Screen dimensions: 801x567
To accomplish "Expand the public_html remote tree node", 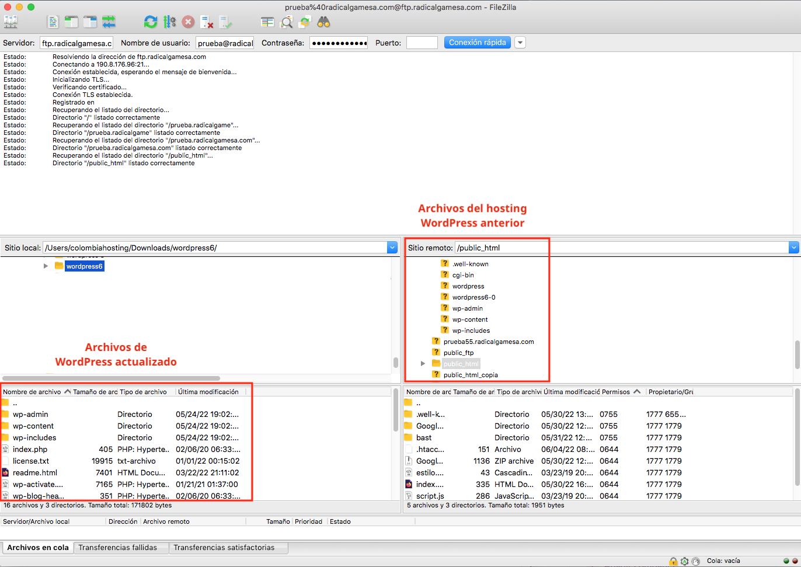I will [423, 363].
